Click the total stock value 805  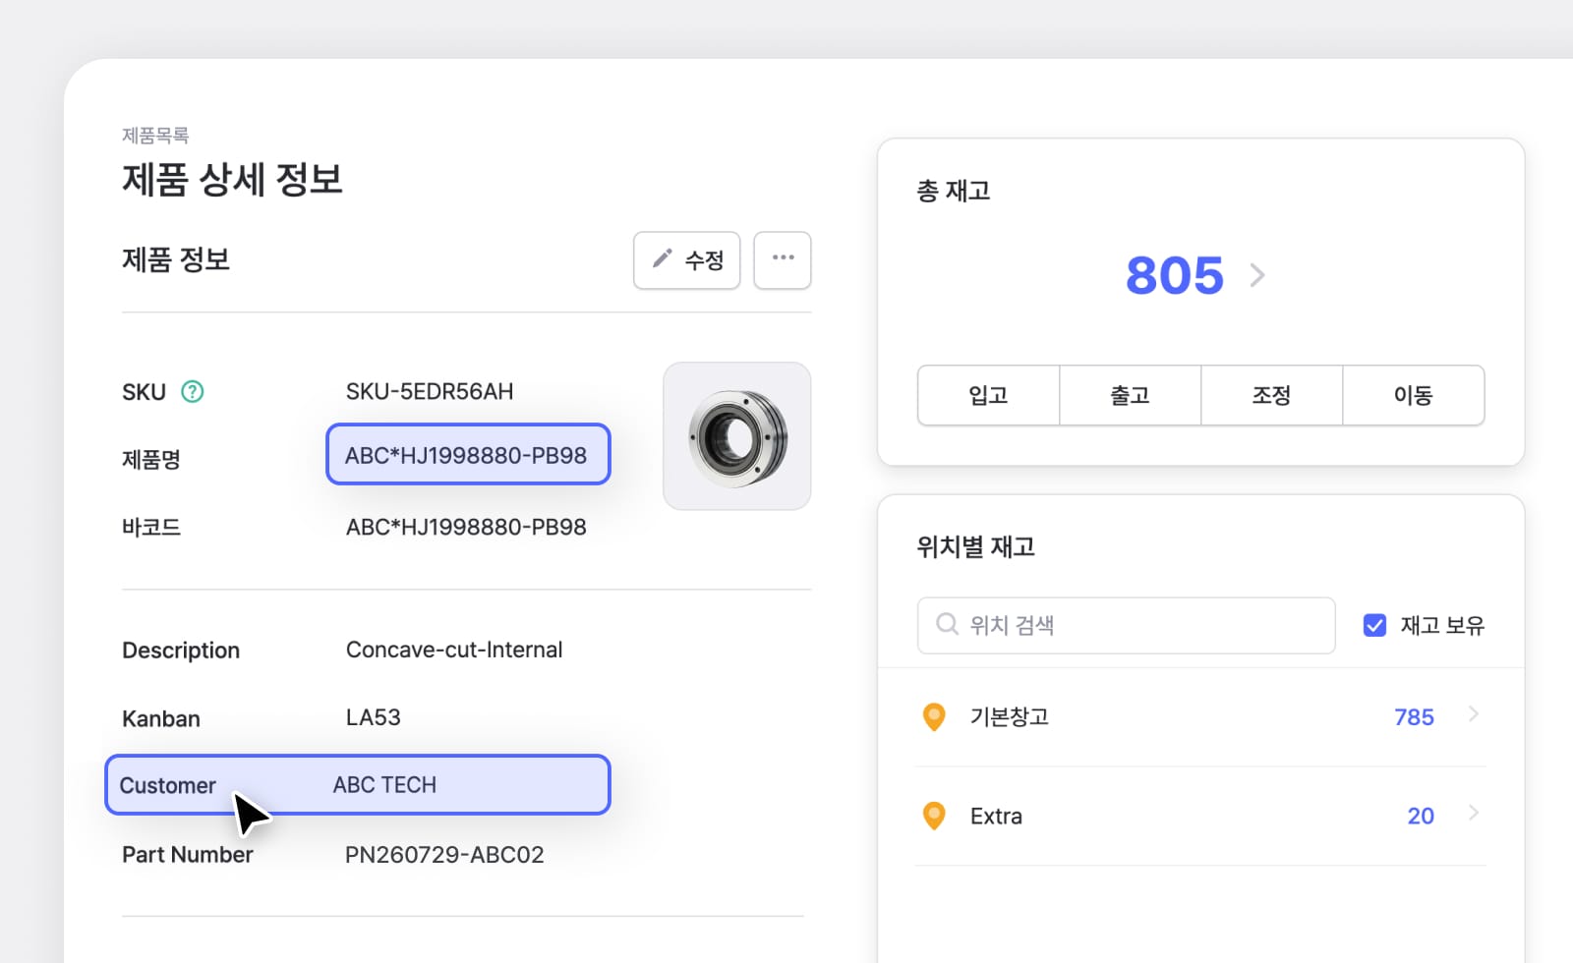pos(1175,275)
